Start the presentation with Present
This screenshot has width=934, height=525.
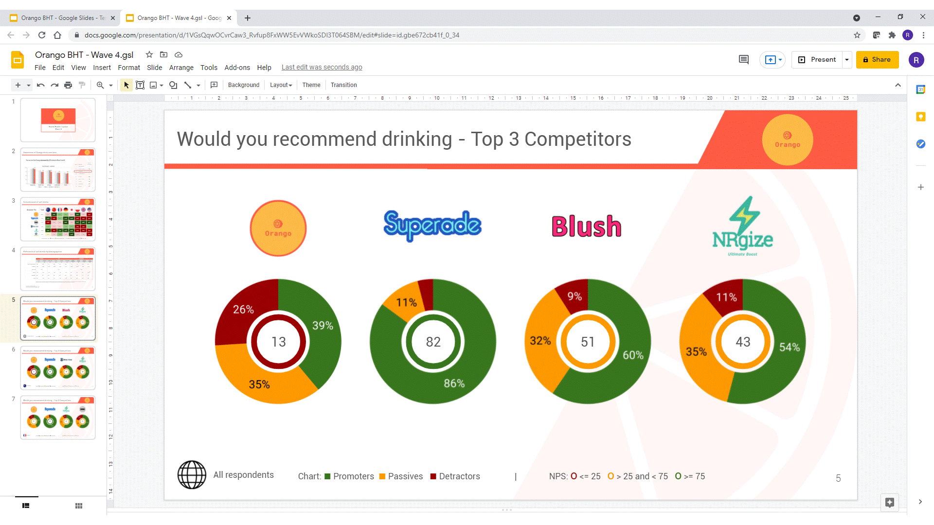817,59
